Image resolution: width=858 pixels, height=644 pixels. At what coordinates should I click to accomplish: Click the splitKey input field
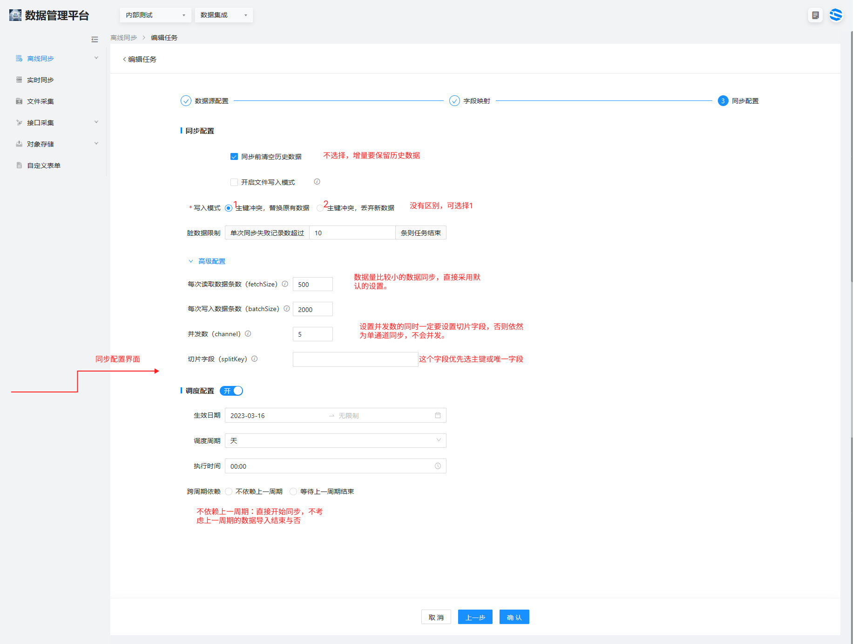point(355,359)
